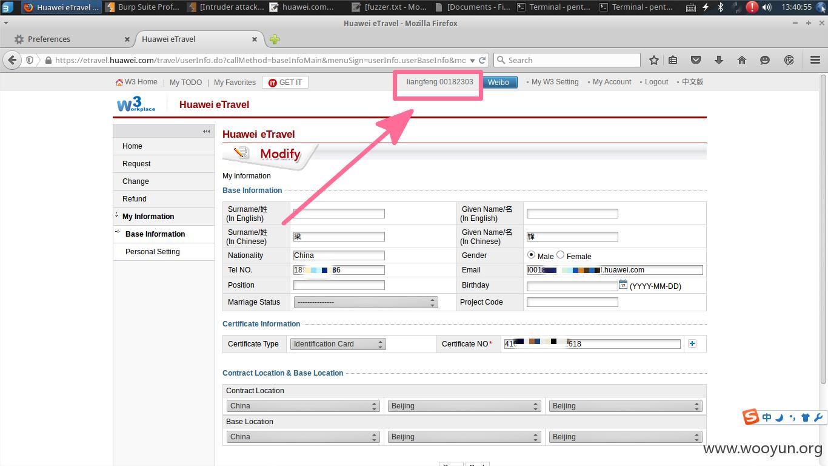This screenshot has width=828, height=466.
Task: Click the power manager lightning tray icon
Action: click(706, 7)
